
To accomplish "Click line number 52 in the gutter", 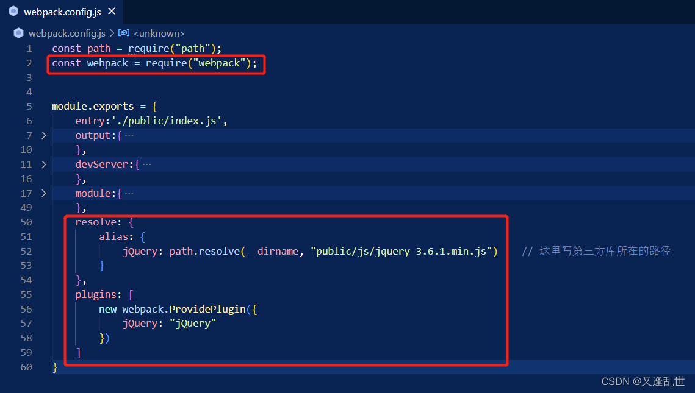I will (26, 251).
